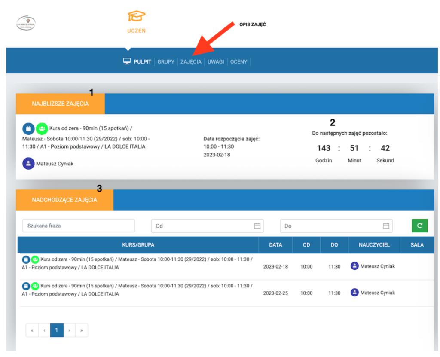Click Mateusz Cyniak avatar in Najbliższe zajęcia
The image size is (440, 357).
coord(28,164)
